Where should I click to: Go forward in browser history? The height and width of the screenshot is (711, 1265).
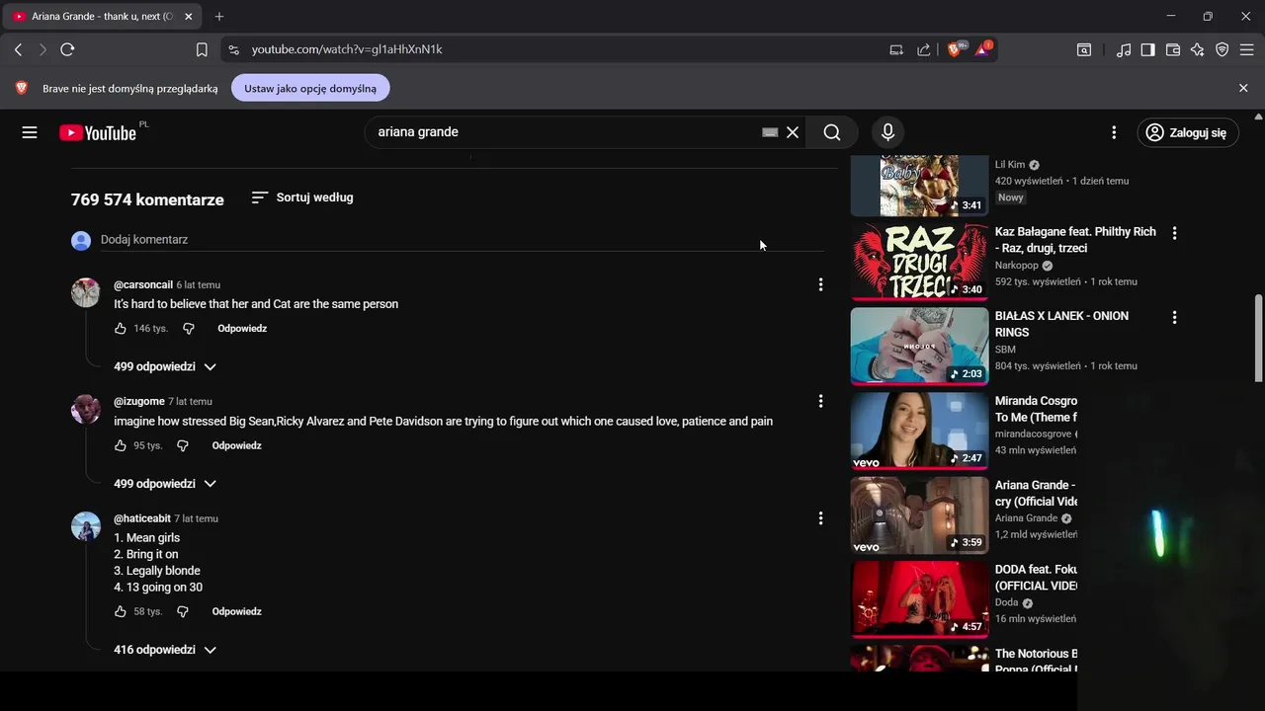tap(42, 49)
